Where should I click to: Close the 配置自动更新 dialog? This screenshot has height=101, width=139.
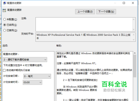133,3
